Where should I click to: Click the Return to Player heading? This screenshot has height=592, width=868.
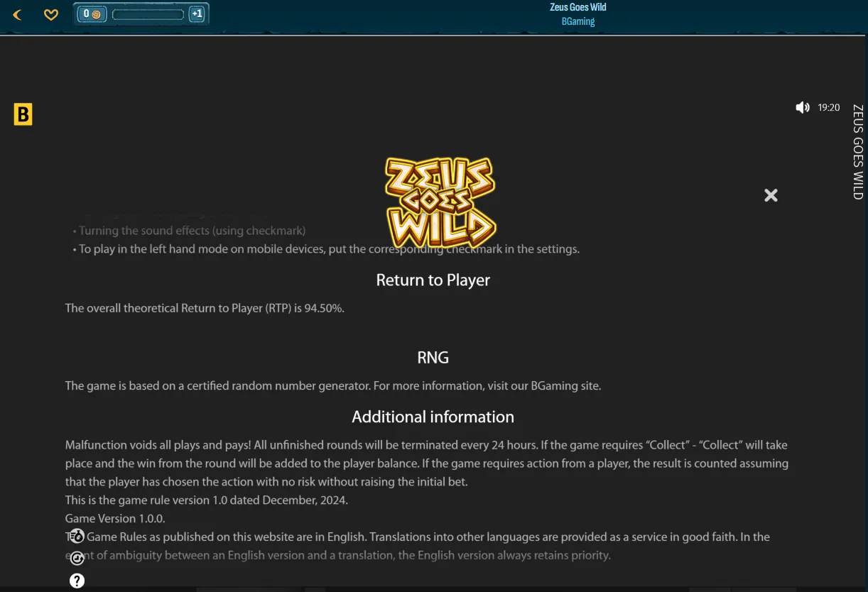coord(433,280)
